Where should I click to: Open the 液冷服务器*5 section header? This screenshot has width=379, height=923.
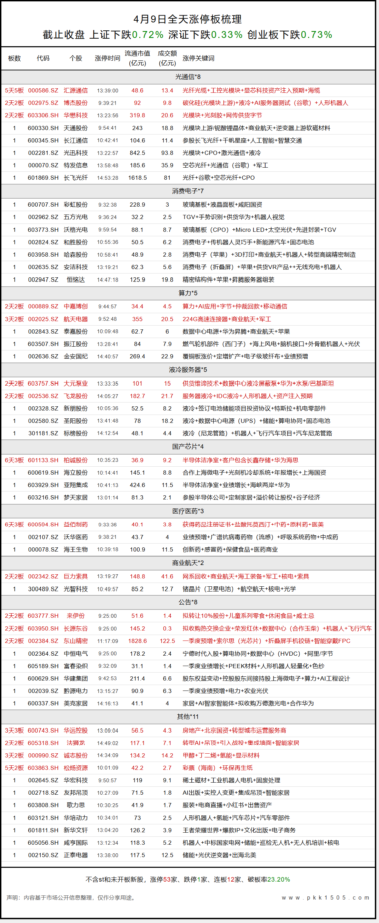[x=188, y=370]
